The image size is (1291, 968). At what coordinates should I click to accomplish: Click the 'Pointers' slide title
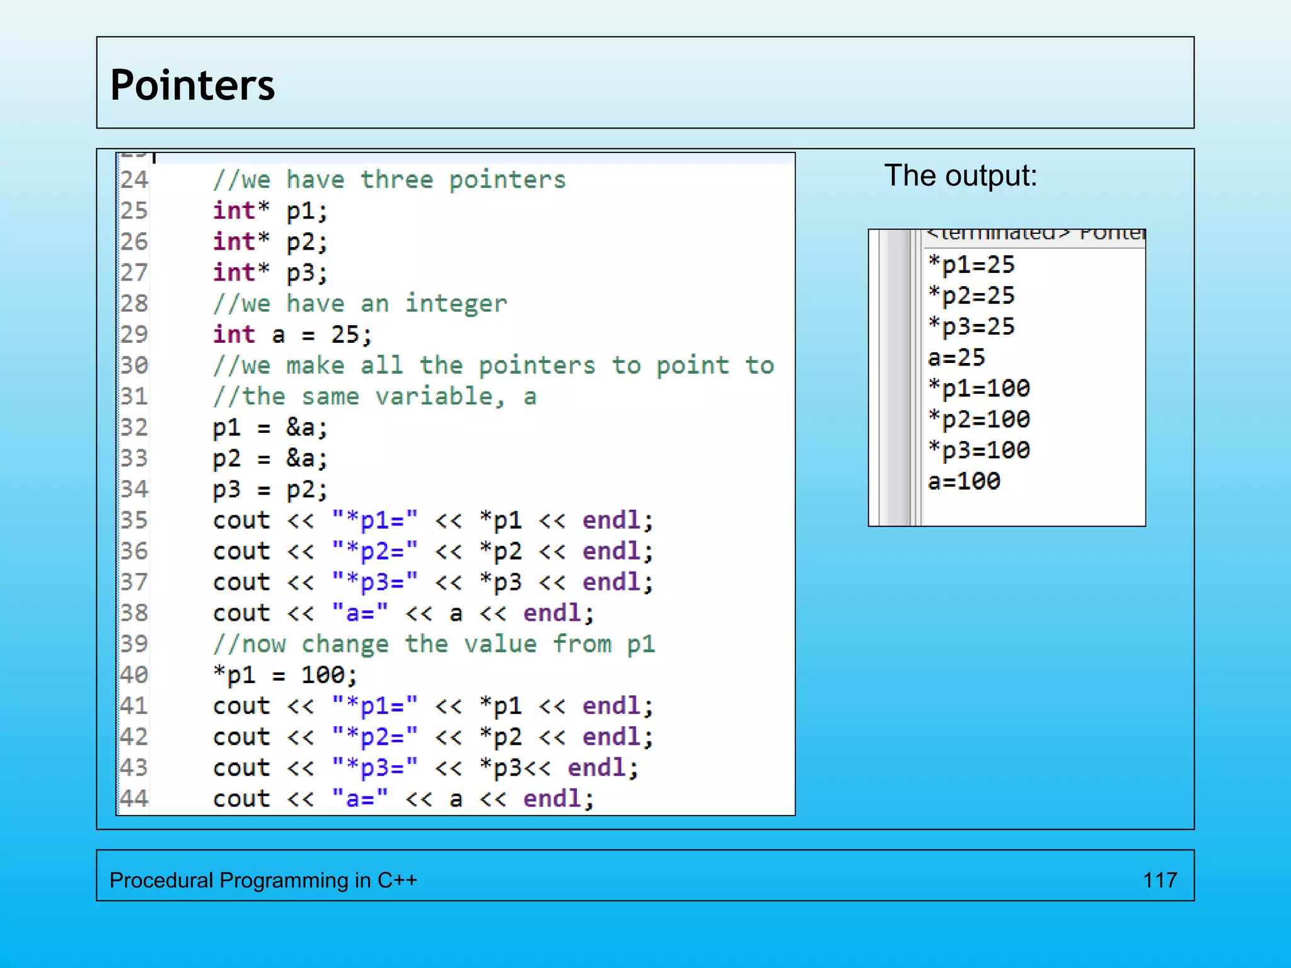[192, 85]
